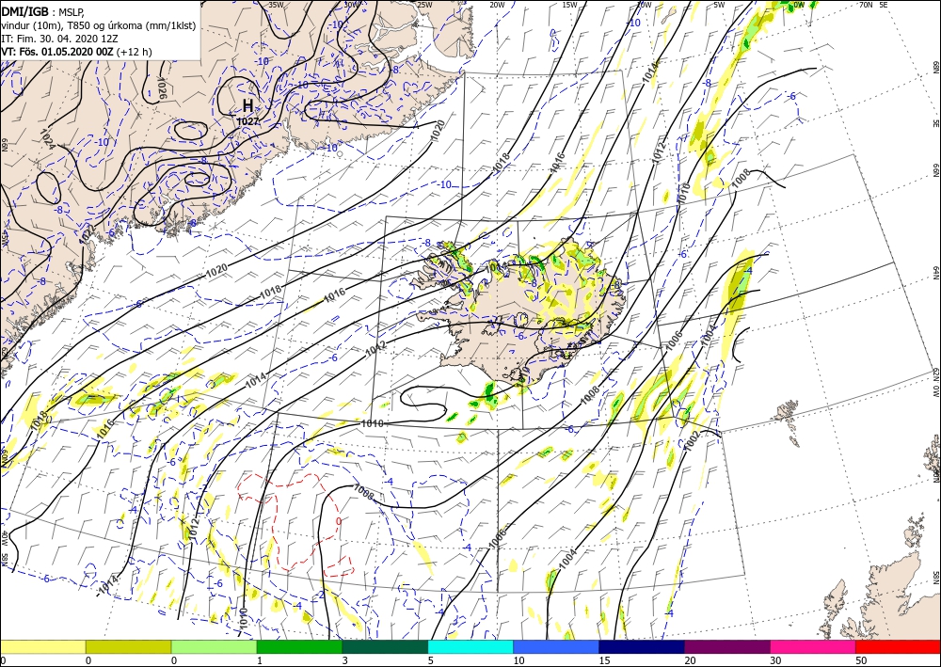Click the dark teal-green legend swatch
This screenshot has width=941, height=667.
pos(385,646)
